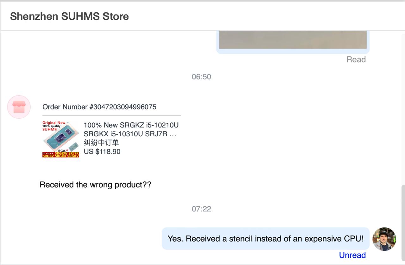The width and height of the screenshot is (405, 265).
Task: Click the scrollbar track above the thumb
Action: 403,109
